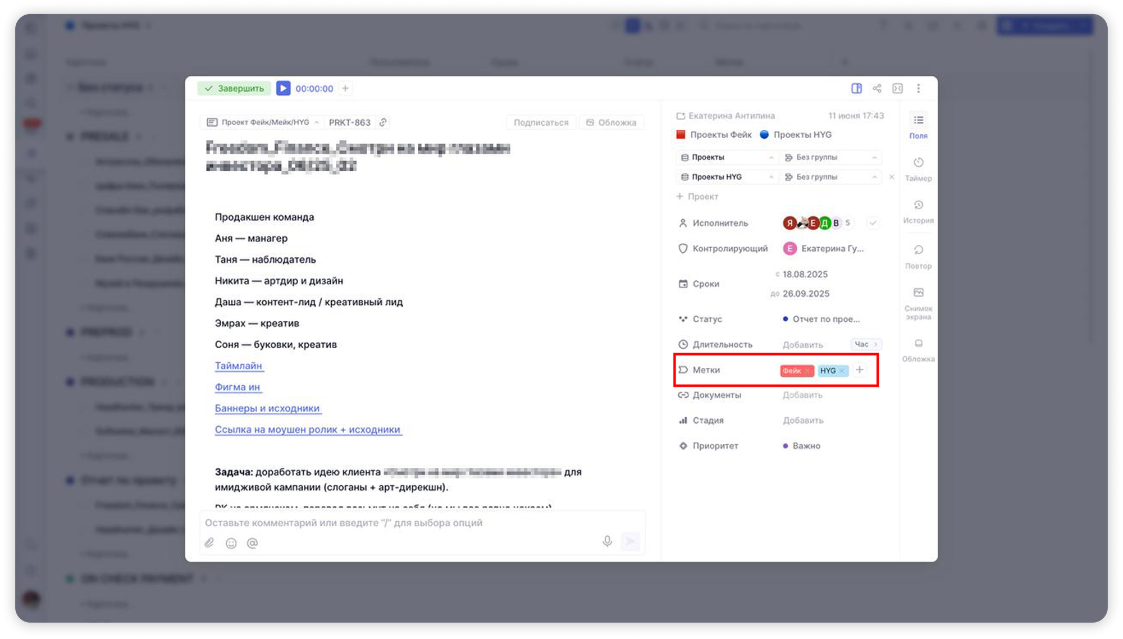Screen dimensions: 1123x639
Task: Open Таймер side tab
Action: (918, 168)
